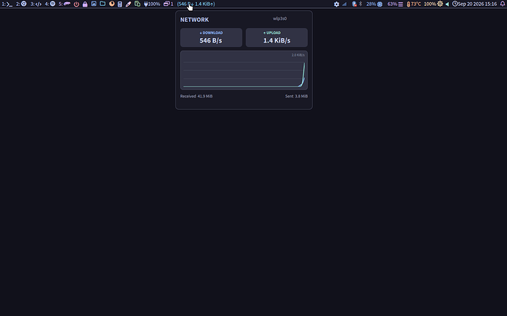This screenshot has width=507, height=316.
Task: Click the Download 546 B/s card
Action: 211,37
